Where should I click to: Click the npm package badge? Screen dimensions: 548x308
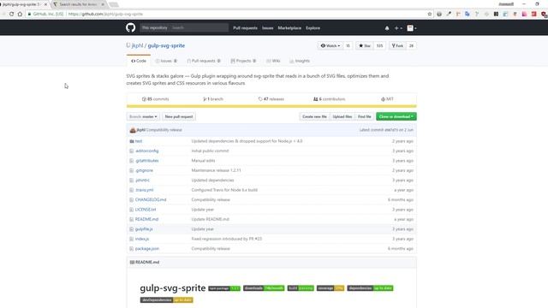[x=224, y=288]
